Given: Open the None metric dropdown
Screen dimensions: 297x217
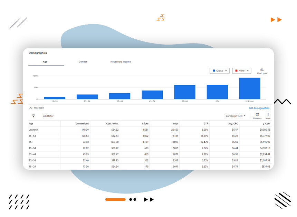Looking at the screenshot, I should point(241,71).
